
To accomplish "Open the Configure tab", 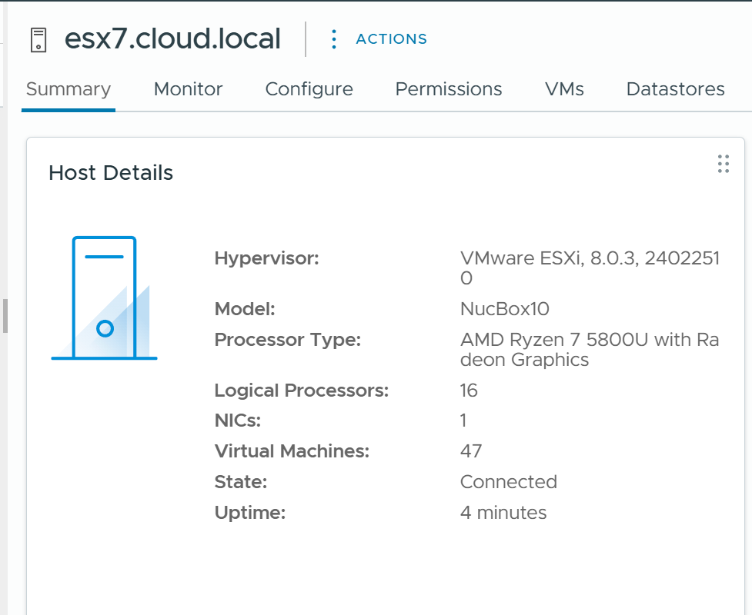I will pos(309,89).
